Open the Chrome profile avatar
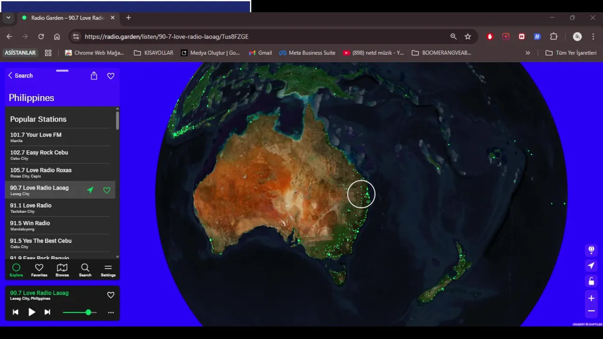The height and width of the screenshot is (339, 603). [x=577, y=37]
